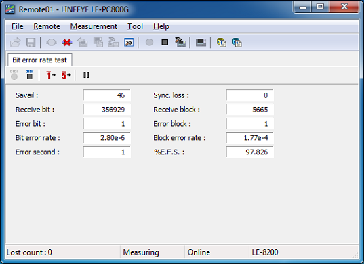Click the red X disconnect icon
364x264 pixels.
(67, 43)
